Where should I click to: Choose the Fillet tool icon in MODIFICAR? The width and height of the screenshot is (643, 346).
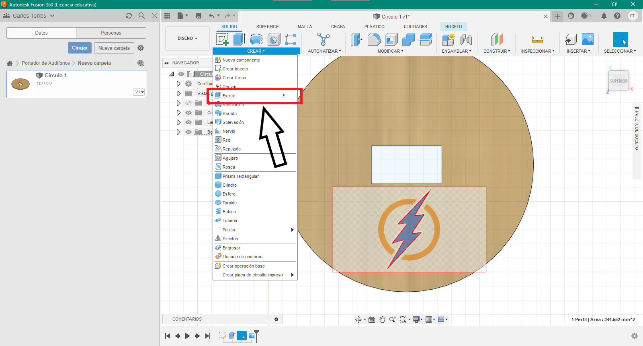coord(374,39)
